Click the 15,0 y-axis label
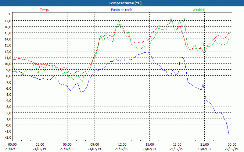Screen dimensions: 244x152 (x=8, y=33)
